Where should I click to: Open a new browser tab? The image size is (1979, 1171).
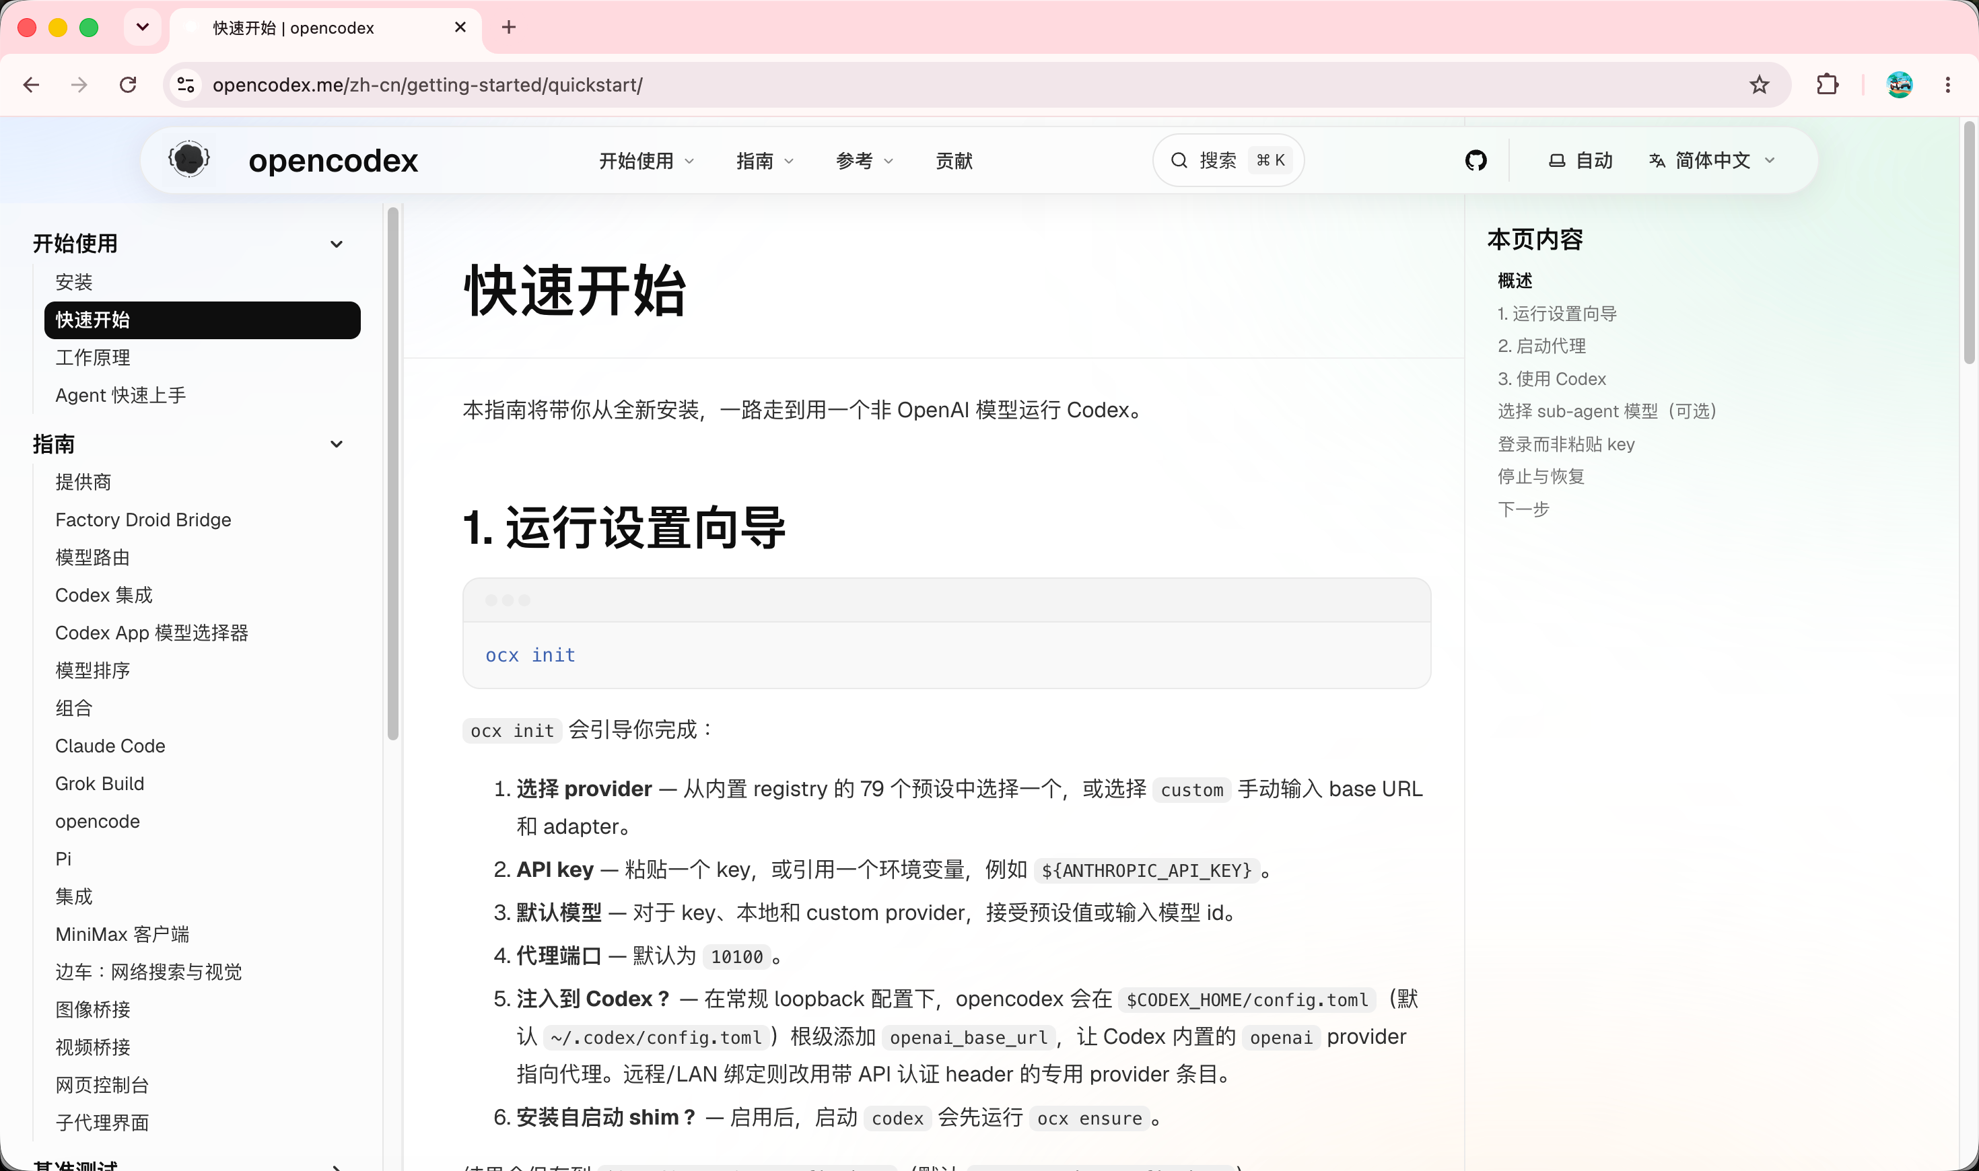tap(509, 28)
